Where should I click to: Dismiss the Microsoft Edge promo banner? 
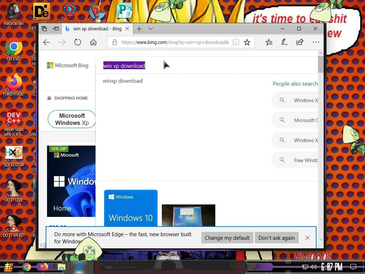pyautogui.click(x=307, y=238)
